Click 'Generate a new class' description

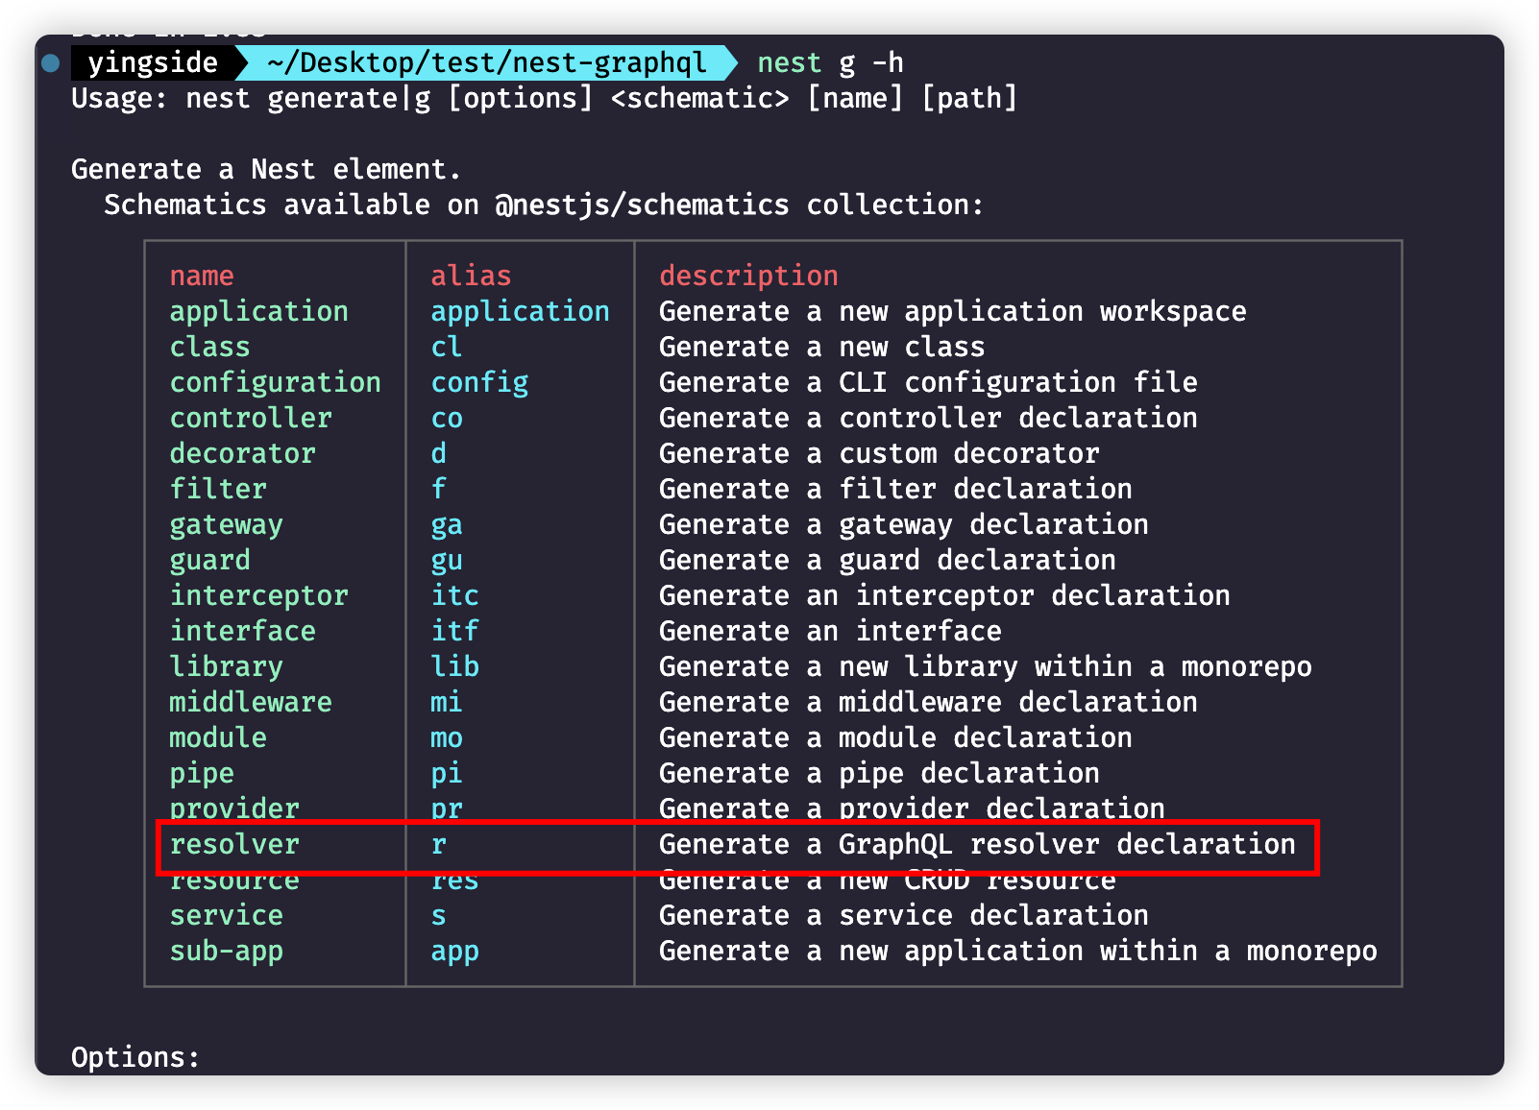pyautogui.click(x=821, y=348)
